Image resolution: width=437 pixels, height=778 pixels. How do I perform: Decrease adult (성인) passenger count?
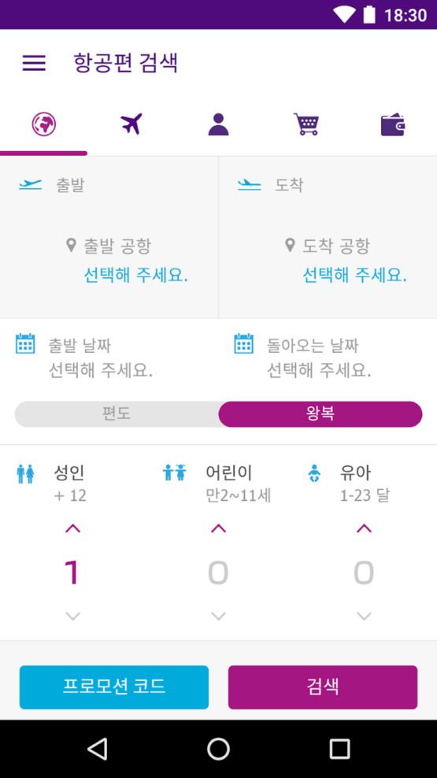point(73,617)
